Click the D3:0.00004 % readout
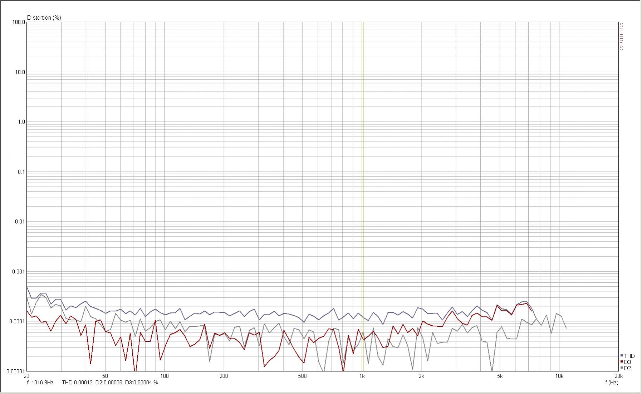 141,383
